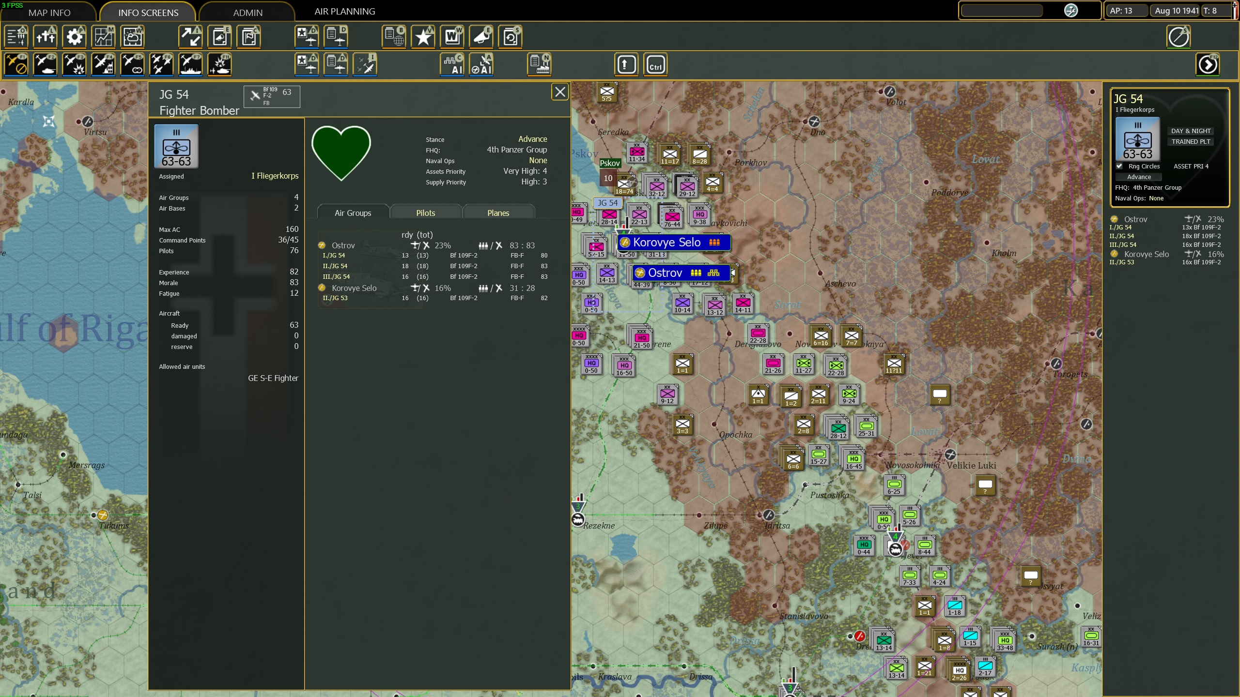Open the order of battle icon (O)
This screenshot has height=697, width=1240.
[16, 37]
